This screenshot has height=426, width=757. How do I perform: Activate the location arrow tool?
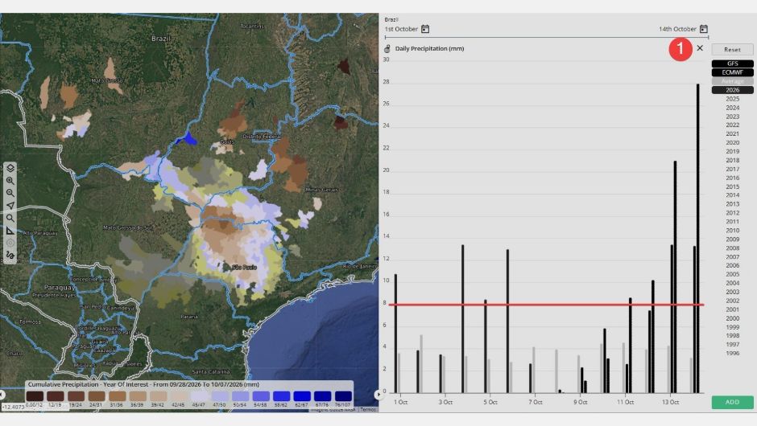pos(10,205)
